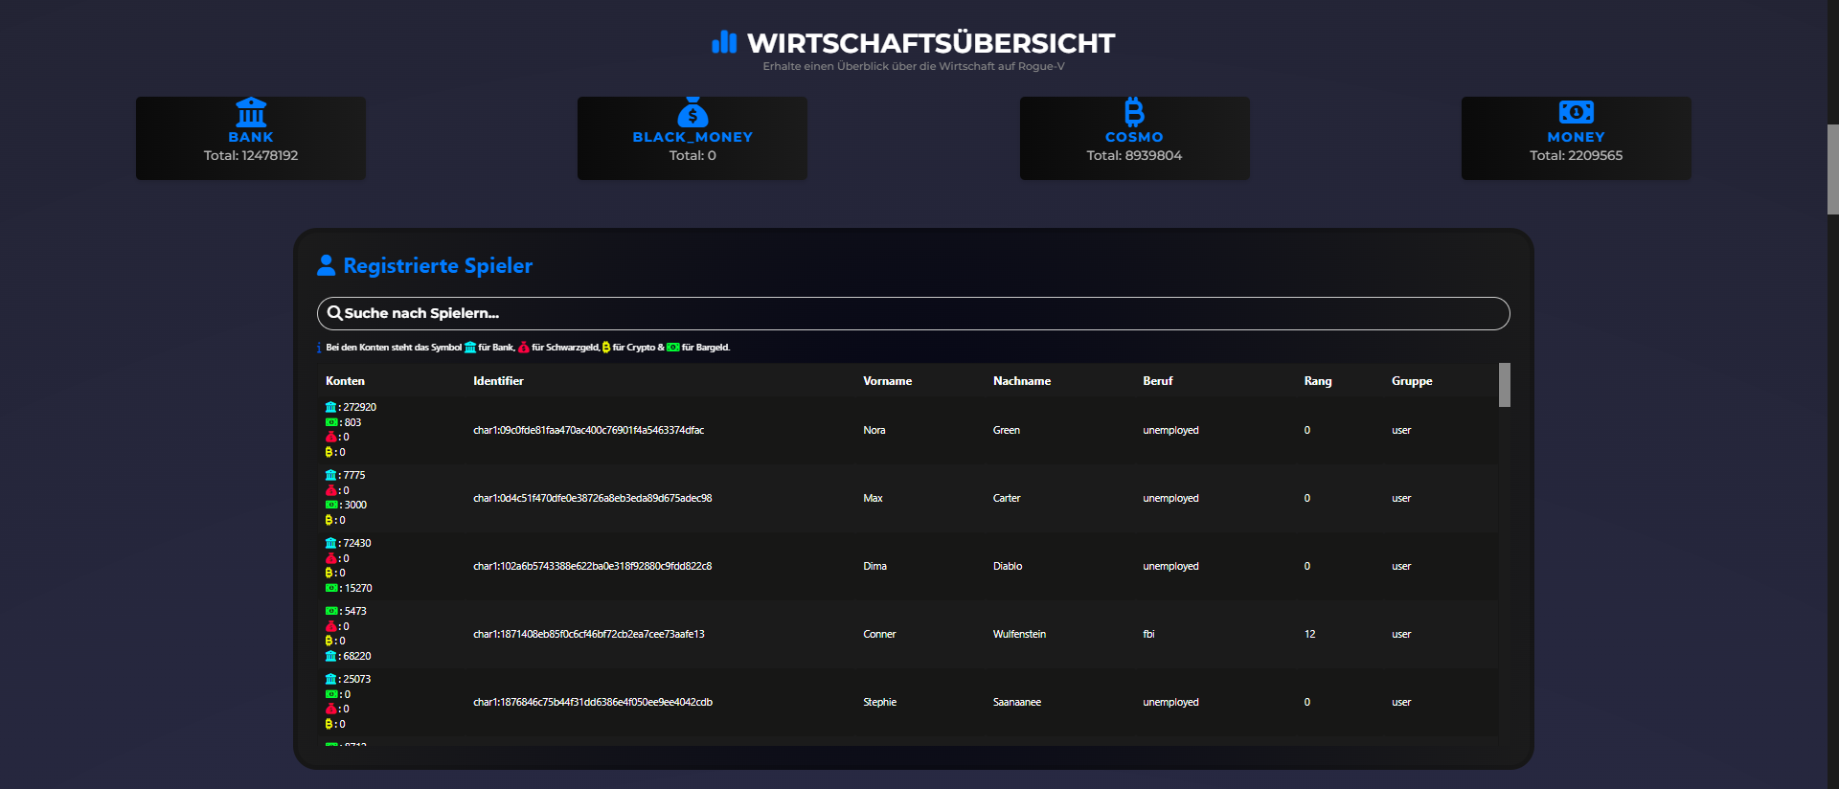
Task: Click the user icon next to Registrierte Spieler
Action: click(x=327, y=265)
